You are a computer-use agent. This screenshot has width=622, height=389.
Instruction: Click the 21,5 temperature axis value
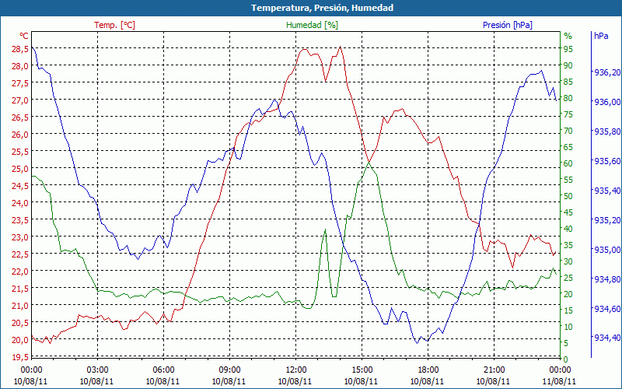click(x=20, y=289)
